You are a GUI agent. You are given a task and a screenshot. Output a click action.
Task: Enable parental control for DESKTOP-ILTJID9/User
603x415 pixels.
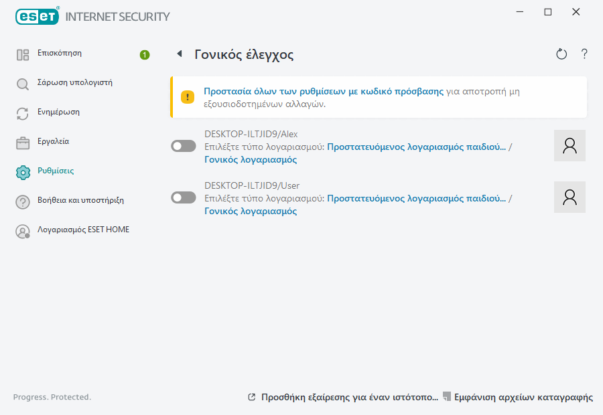(x=183, y=197)
